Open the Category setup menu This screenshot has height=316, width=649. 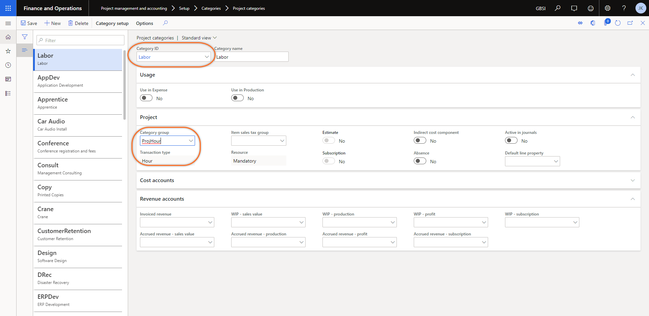point(112,23)
